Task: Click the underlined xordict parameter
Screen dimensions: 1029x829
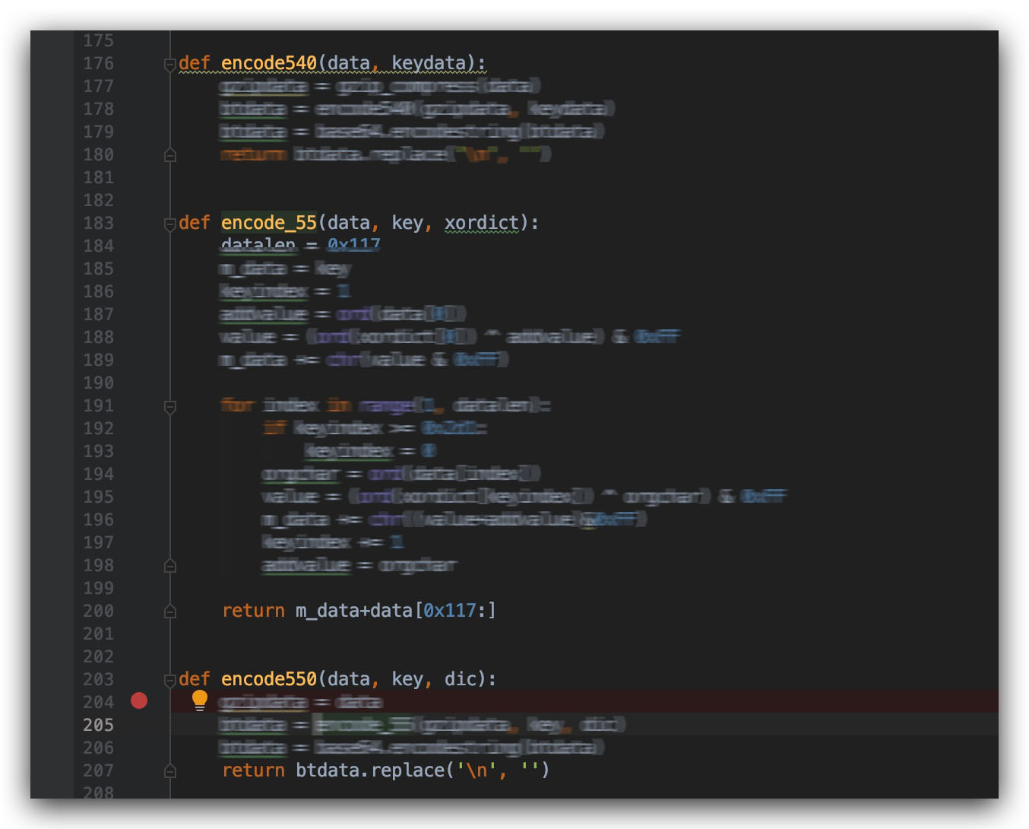Action: [x=482, y=223]
